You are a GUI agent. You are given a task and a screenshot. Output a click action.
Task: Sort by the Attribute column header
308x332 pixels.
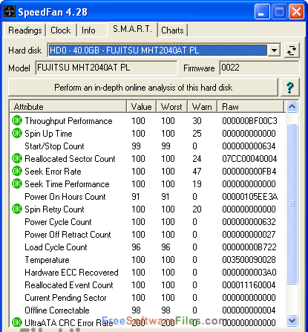click(68, 107)
